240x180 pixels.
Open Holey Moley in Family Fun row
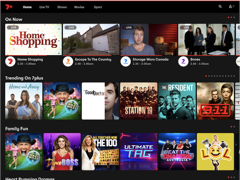[24, 152]
